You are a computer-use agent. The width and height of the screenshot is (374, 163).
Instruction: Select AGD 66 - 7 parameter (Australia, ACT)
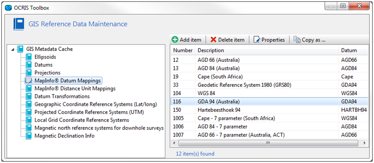pyautogui.click(x=269, y=135)
